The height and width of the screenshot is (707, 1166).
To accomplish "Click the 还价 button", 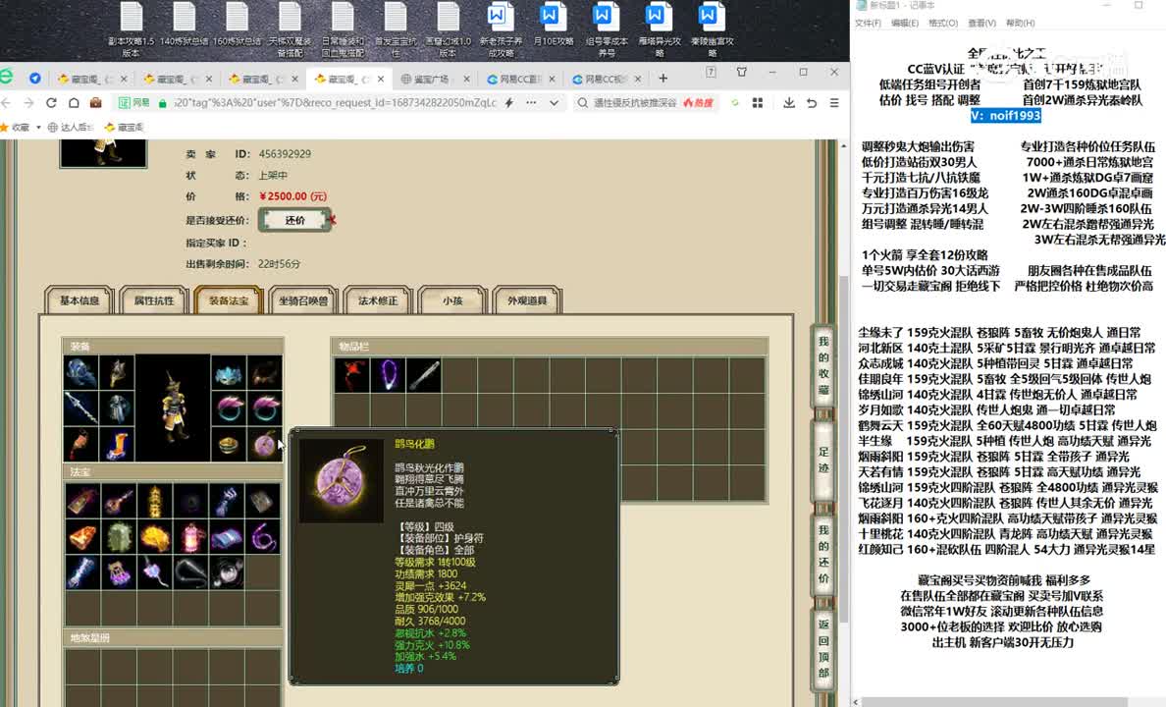I will point(294,220).
